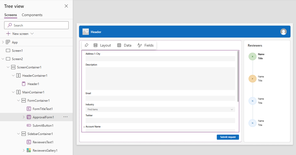The height and width of the screenshot is (155, 296).
Task: Click the form vertical scrollbar
Action: point(238,76)
